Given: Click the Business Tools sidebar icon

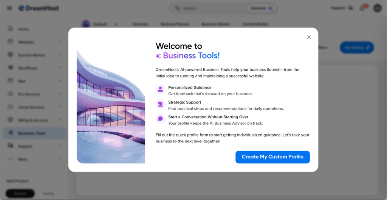Looking at the screenshot, I should click(x=10, y=133).
